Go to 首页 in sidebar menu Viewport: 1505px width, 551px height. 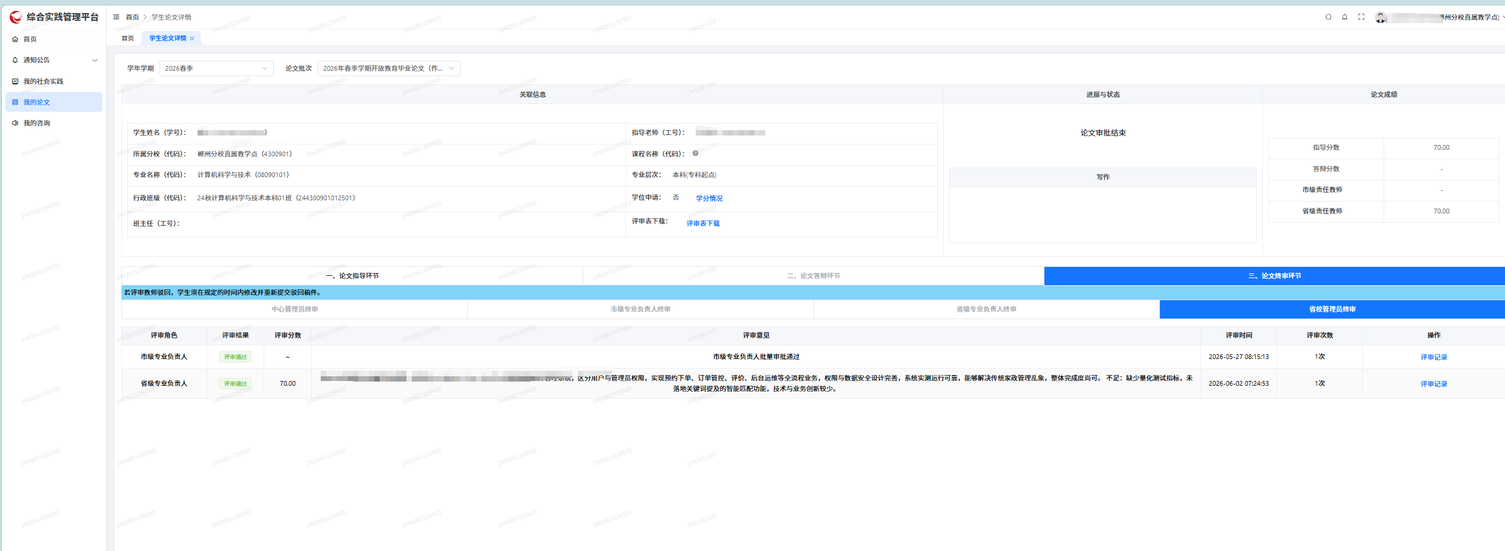54,39
